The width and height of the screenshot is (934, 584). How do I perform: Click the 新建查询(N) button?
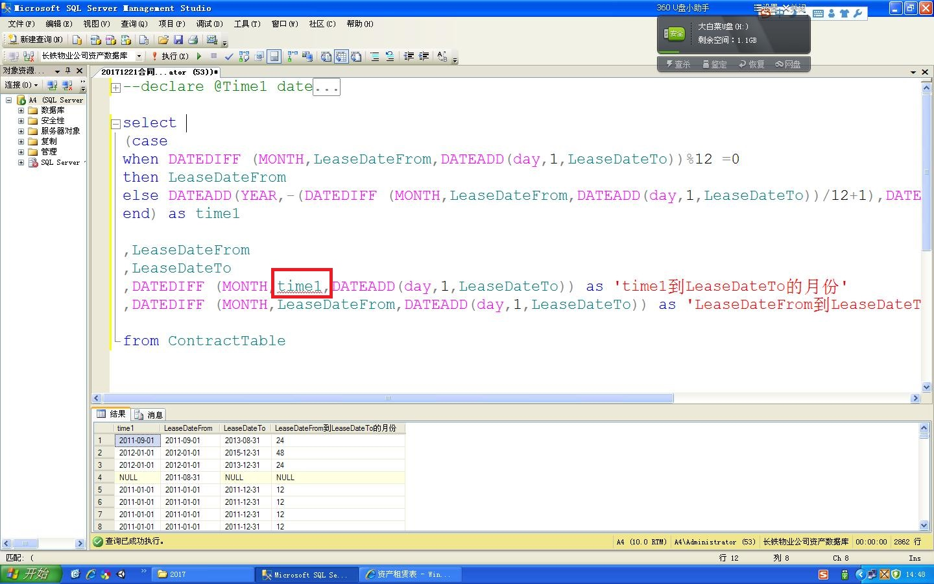click(36, 40)
